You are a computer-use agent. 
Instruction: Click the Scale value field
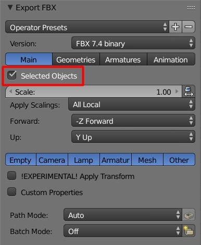tap(94, 92)
